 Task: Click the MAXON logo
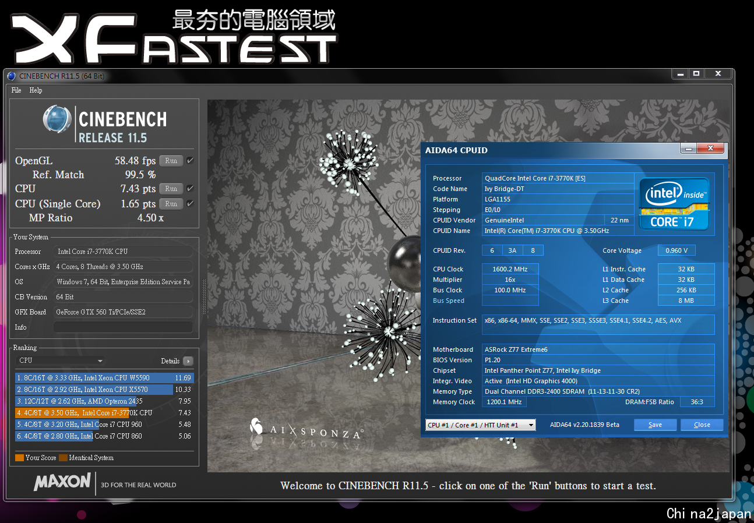point(62,482)
